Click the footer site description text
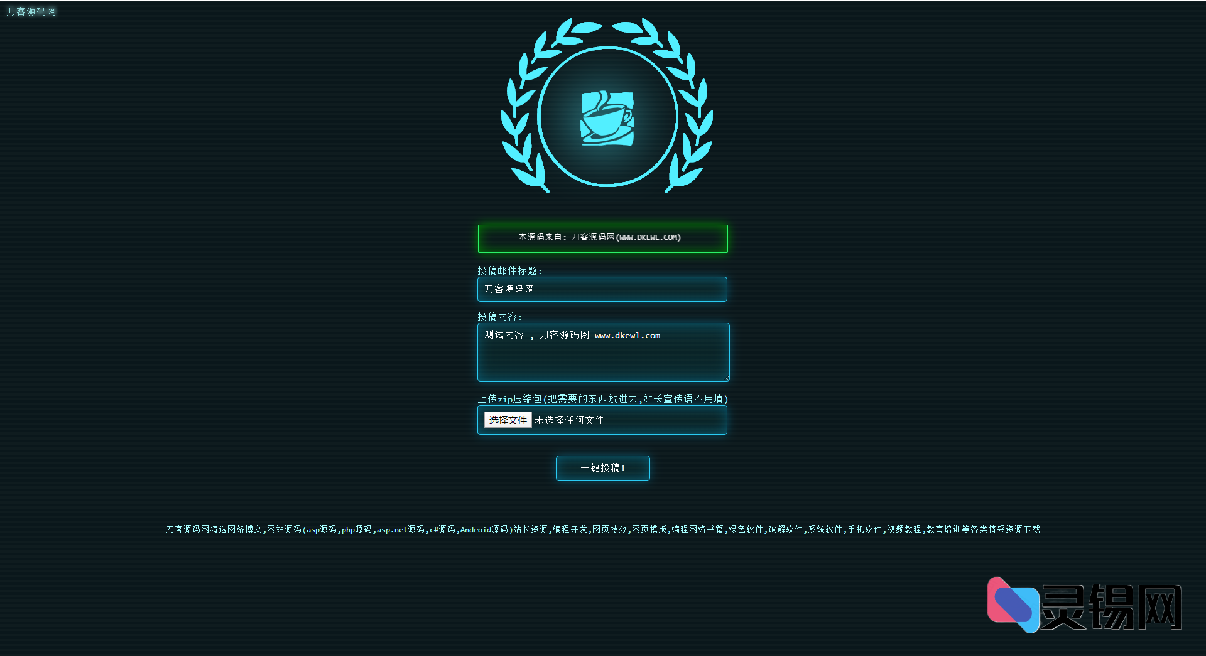Screen dimensions: 1206x656 pos(602,529)
